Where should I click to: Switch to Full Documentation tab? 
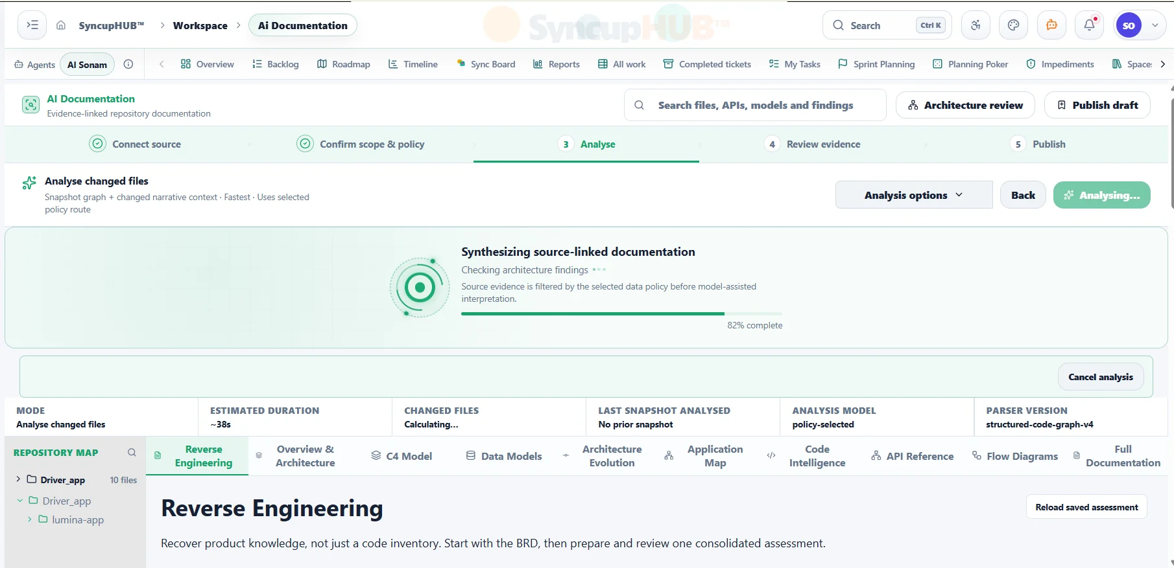1117,456
